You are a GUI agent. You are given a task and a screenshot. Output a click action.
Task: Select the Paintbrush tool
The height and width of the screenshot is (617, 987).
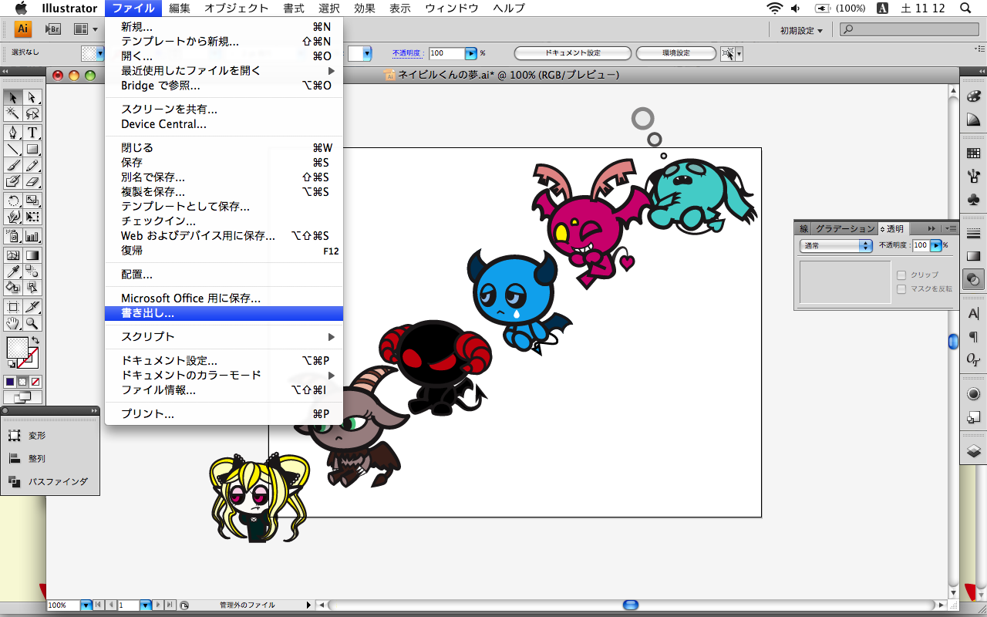coord(13,165)
